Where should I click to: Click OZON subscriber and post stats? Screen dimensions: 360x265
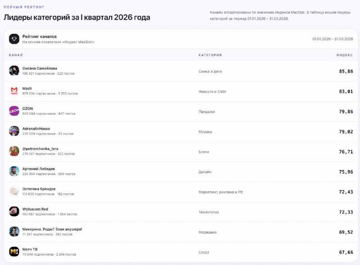(x=49, y=114)
